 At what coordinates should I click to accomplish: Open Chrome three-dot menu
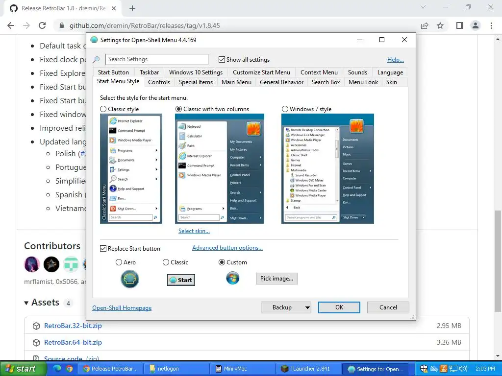491,25
